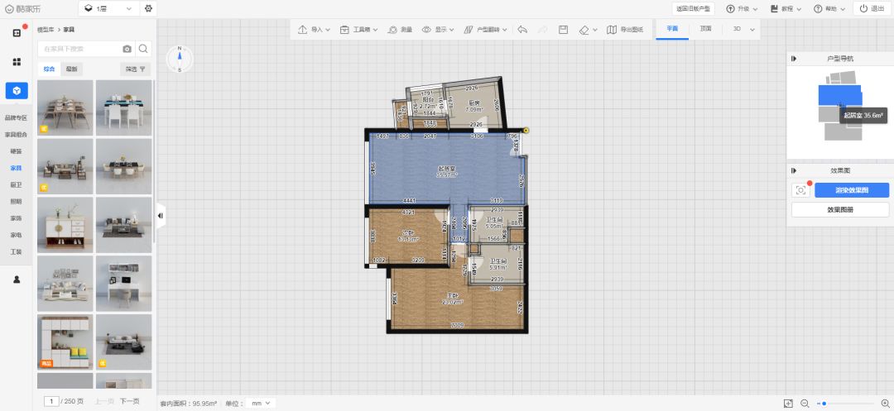
Task: Select the white desk with shelves thumbnail
Action: click(123, 283)
